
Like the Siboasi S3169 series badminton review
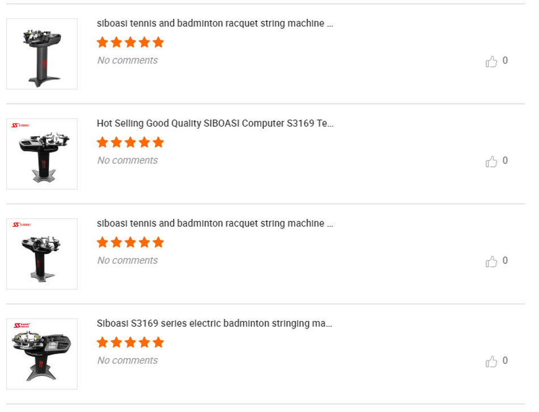[491, 362]
